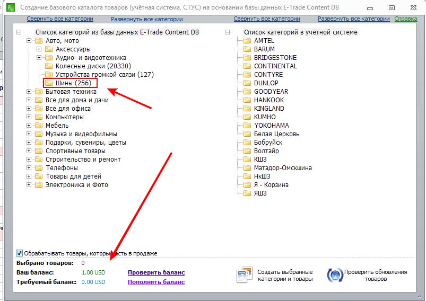Viewport: 426px width, 301px height.
Task: Click the folder icon next to Волтайр
Action: point(247,151)
